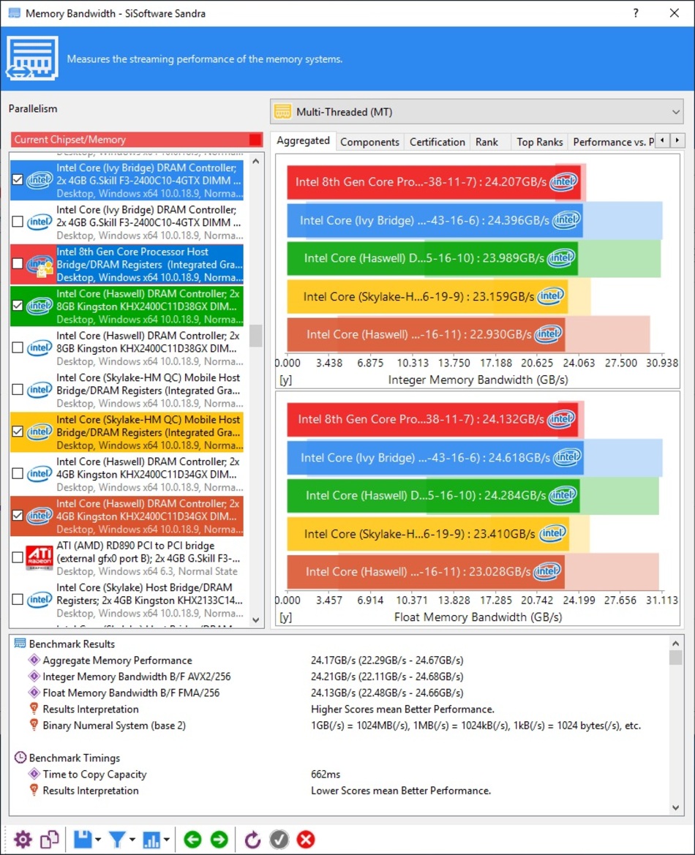The image size is (695, 855).
Task: Check the ATI (AMD) RD890 checkbox
Action: (x=18, y=557)
